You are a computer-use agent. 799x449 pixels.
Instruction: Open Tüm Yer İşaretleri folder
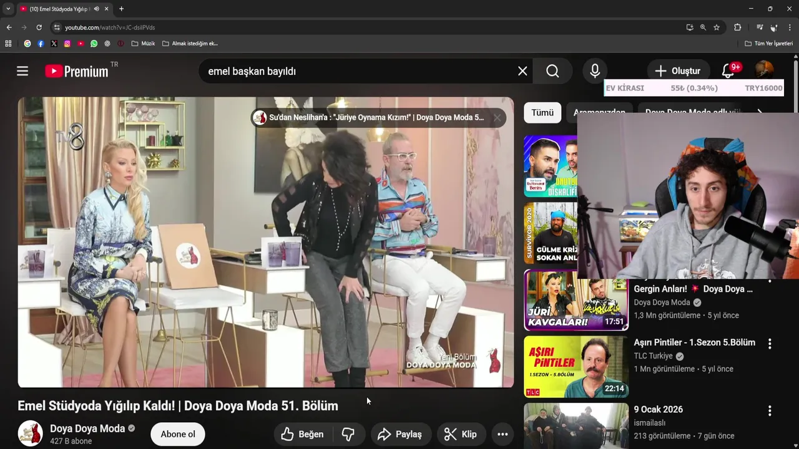coord(768,44)
